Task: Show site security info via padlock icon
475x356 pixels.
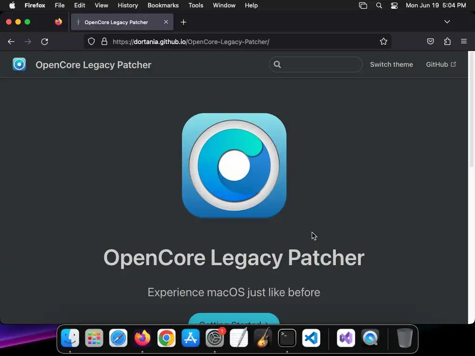Action: point(104,41)
